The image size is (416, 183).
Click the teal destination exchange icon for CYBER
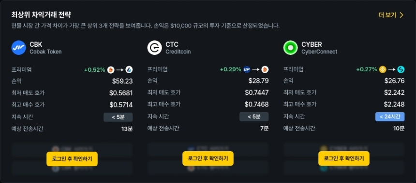point(401,70)
